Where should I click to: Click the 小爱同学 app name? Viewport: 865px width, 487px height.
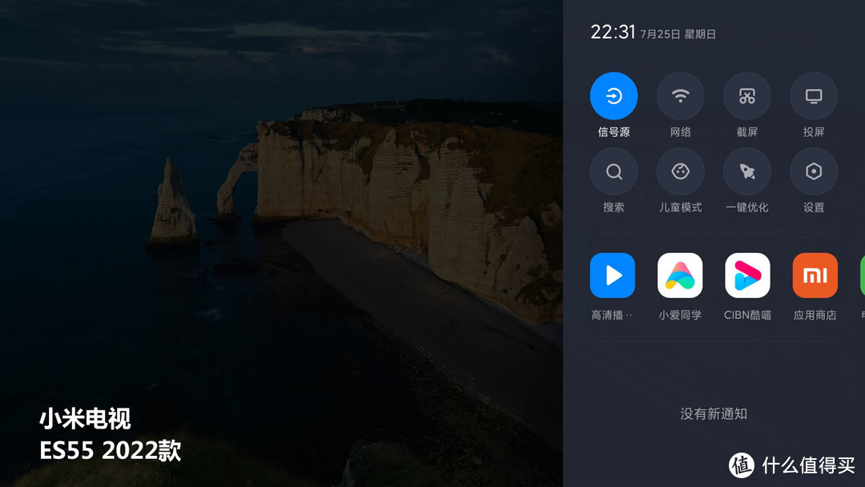[680, 315]
